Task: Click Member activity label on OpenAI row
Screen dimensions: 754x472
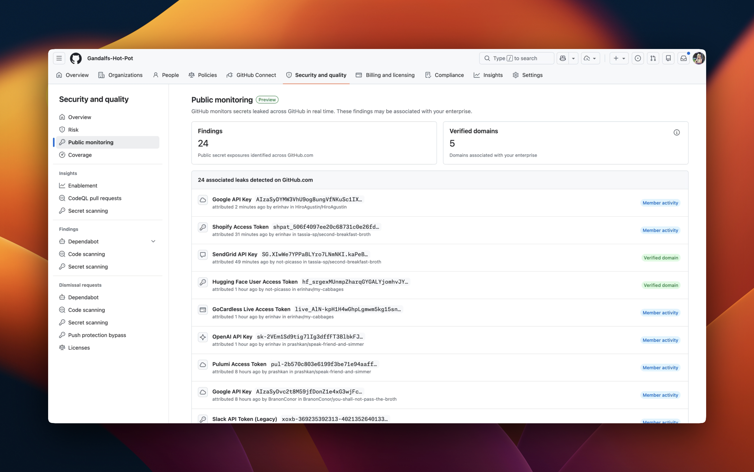Action: (660, 340)
